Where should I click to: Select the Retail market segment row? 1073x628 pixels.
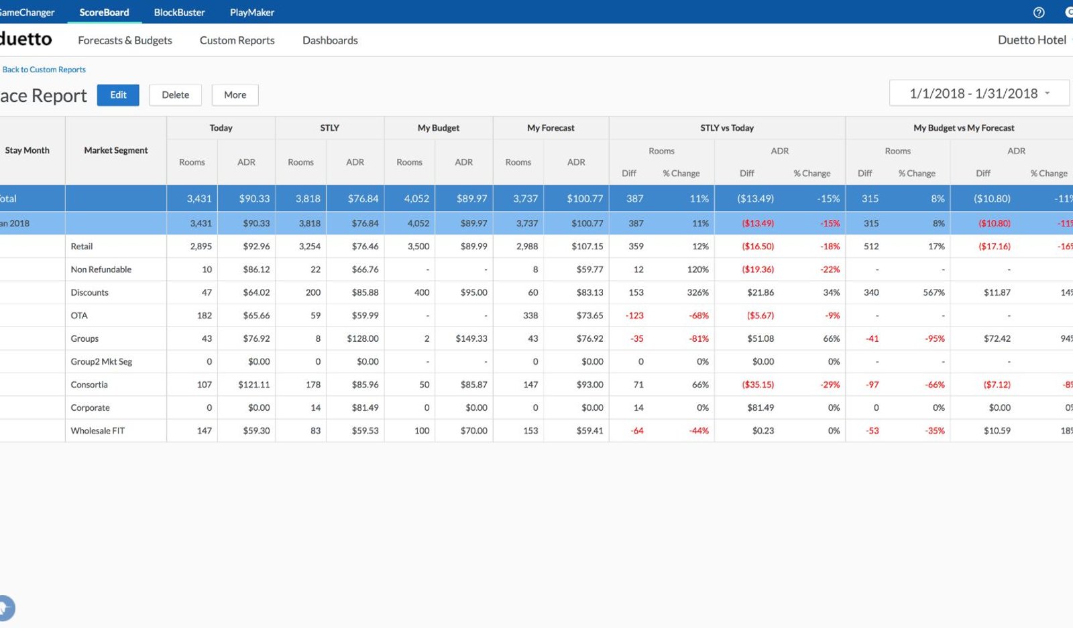click(x=536, y=246)
